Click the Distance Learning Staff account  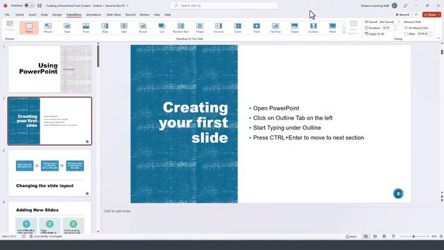[379, 6]
